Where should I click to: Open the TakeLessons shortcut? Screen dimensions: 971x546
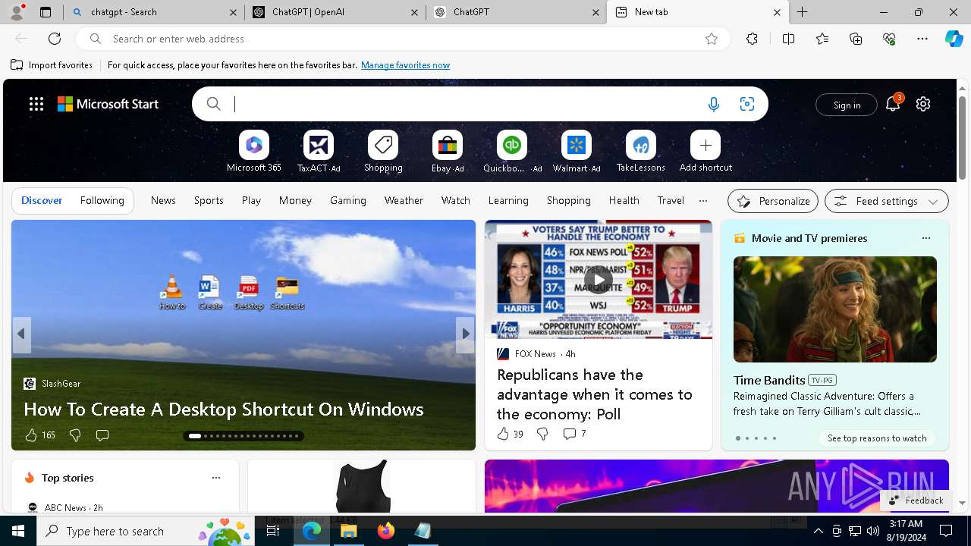coord(641,145)
